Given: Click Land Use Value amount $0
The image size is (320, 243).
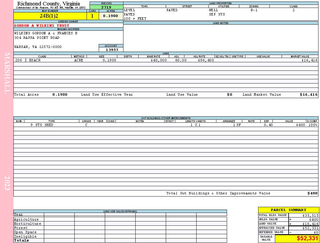Looking at the screenshot, I should pos(229,94).
